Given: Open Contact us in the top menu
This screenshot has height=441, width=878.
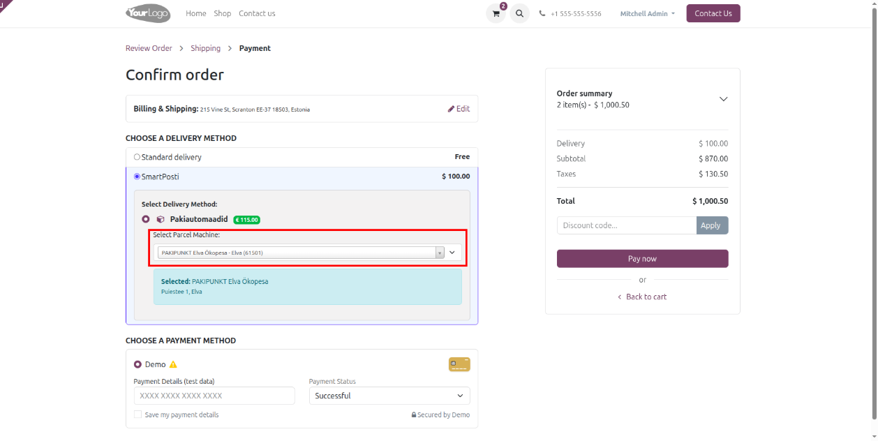Looking at the screenshot, I should coord(257,13).
